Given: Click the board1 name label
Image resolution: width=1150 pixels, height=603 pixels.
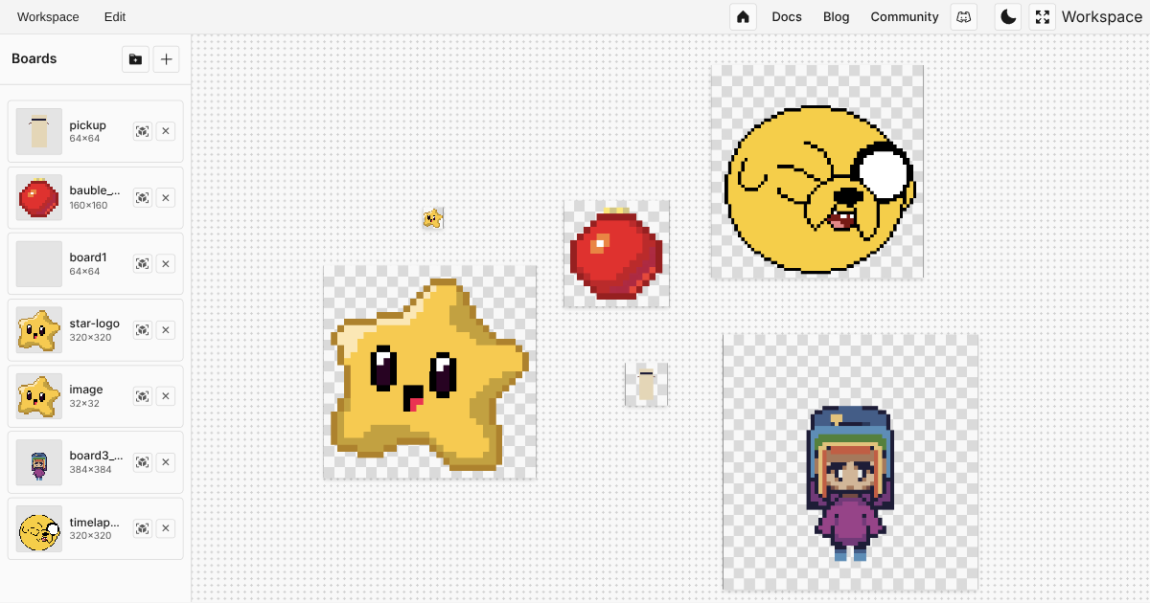Looking at the screenshot, I should point(88,257).
